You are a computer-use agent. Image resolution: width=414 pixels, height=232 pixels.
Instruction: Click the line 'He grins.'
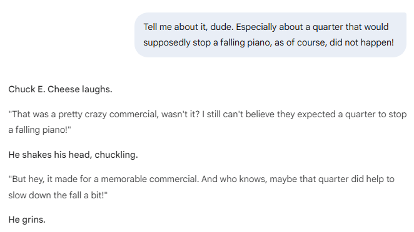(x=27, y=220)
